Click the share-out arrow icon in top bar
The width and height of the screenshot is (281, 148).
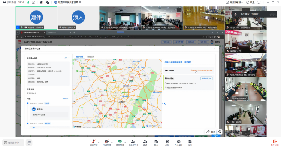pyautogui.click(x=33, y=2)
